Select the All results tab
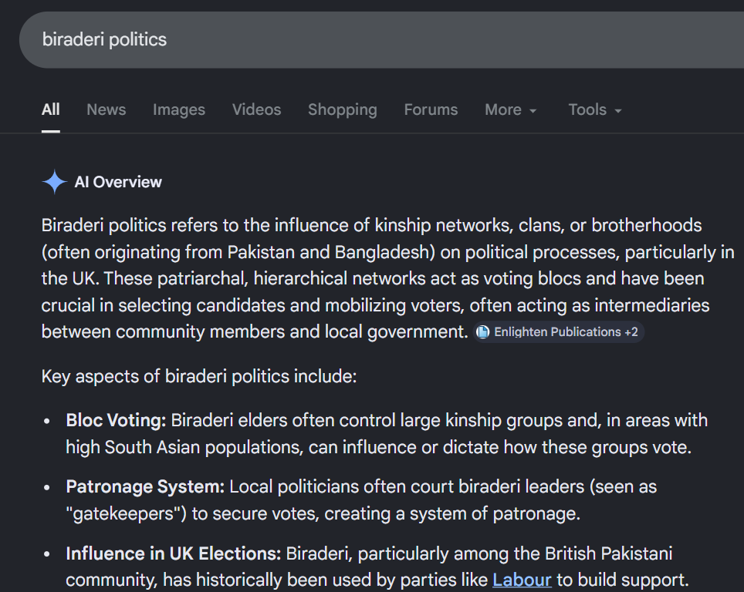The width and height of the screenshot is (744, 592). coord(51,110)
